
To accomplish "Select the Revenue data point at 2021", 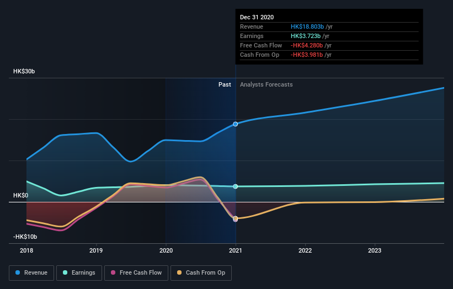I will click(236, 124).
